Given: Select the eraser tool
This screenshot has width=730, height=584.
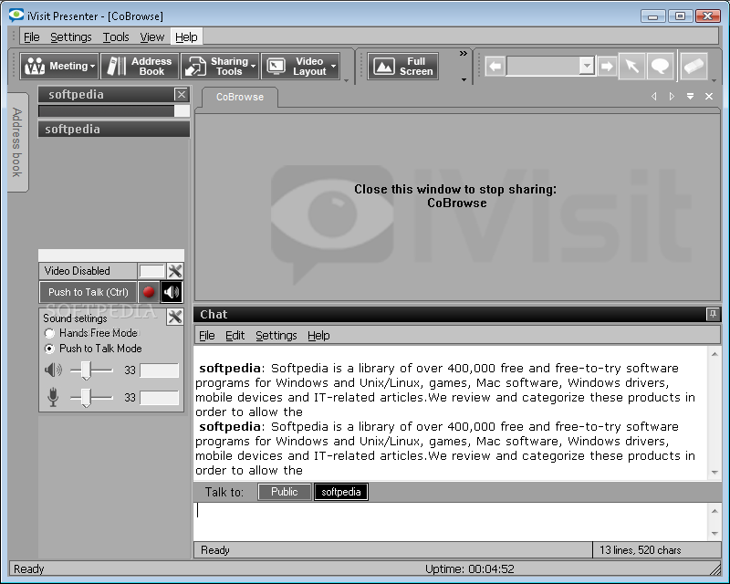Looking at the screenshot, I should 693,66.
